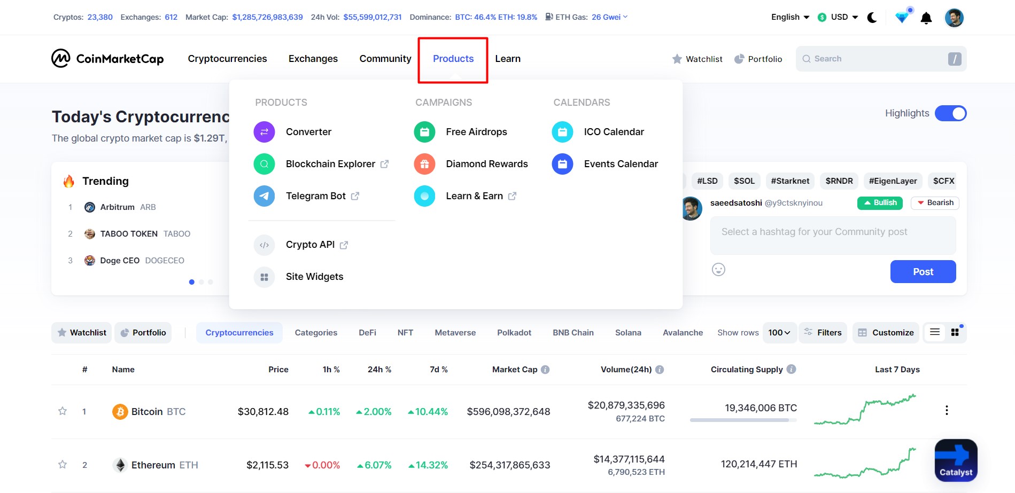
Task: Select the NFT tab
Action: pos(405,333)
